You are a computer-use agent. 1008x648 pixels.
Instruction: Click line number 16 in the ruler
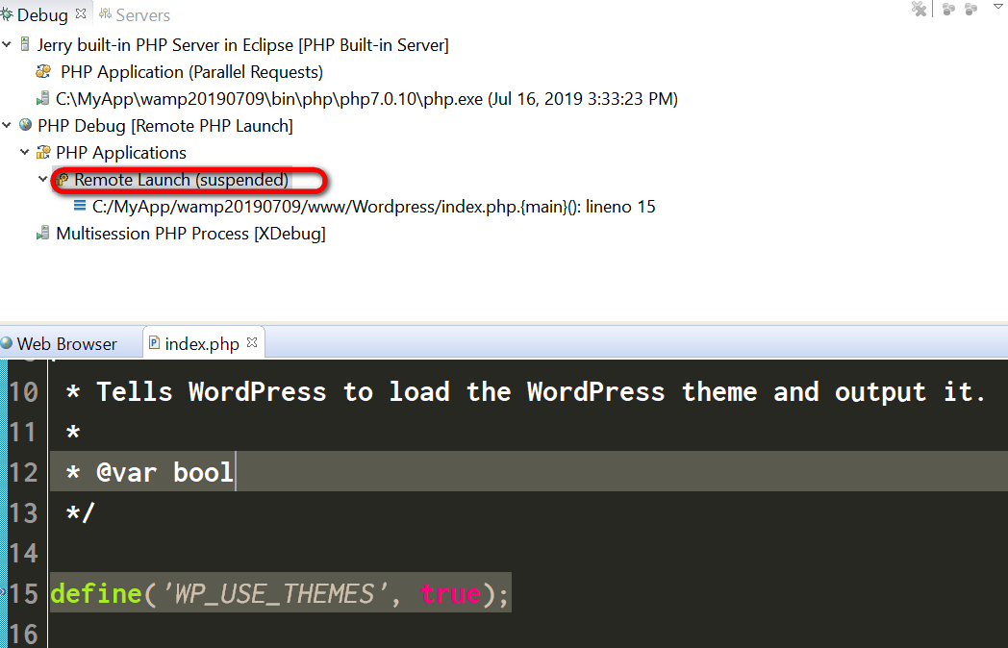24,634
